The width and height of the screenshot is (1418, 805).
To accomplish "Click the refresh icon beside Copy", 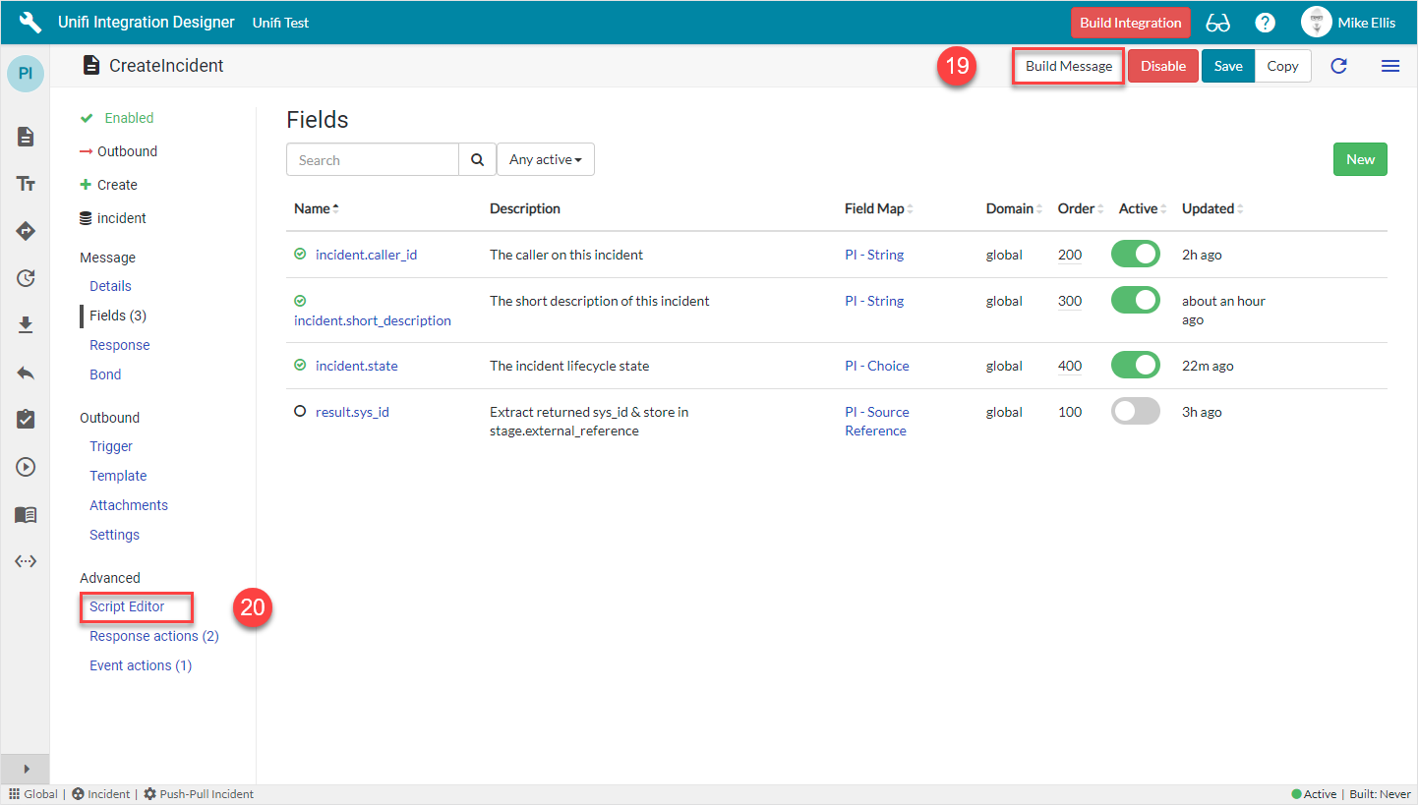I will coord(1338,66).
